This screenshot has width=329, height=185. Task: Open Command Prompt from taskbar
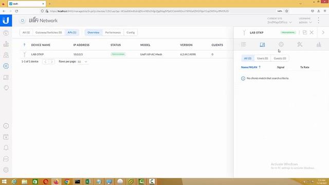(x=78, y=181)
